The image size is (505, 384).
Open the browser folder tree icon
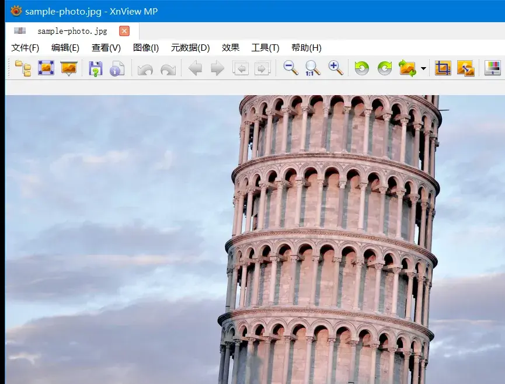point(23,68)
